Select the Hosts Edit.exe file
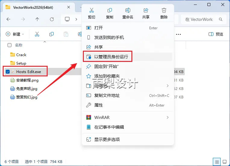The height and width of the screenshot is (166, 230). [x=29, y=72]
